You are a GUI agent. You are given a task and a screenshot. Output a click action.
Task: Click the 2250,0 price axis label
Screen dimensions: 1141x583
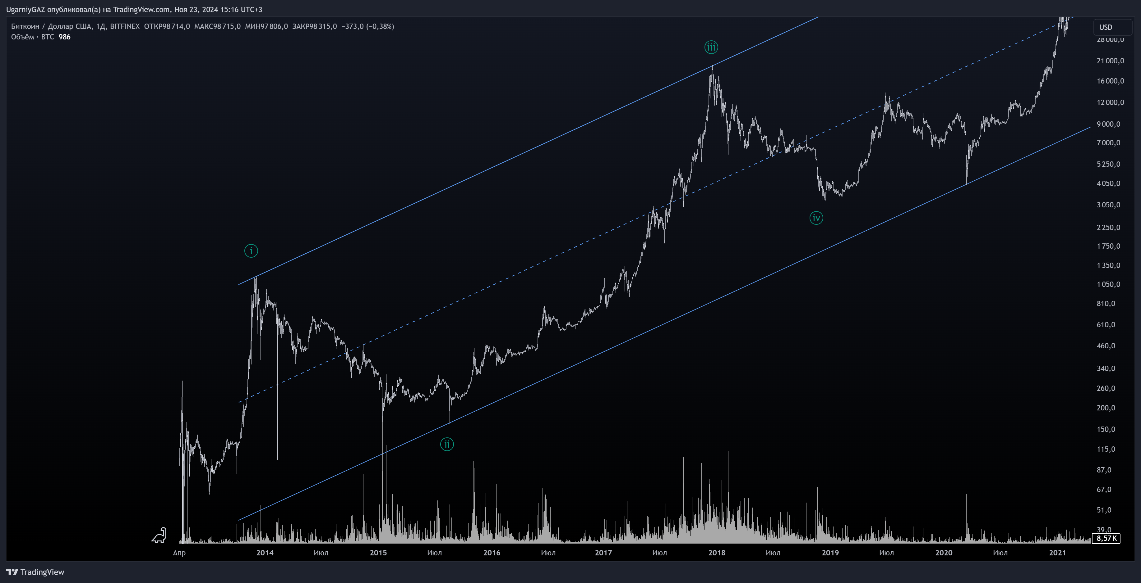[x=1108, y=227]
